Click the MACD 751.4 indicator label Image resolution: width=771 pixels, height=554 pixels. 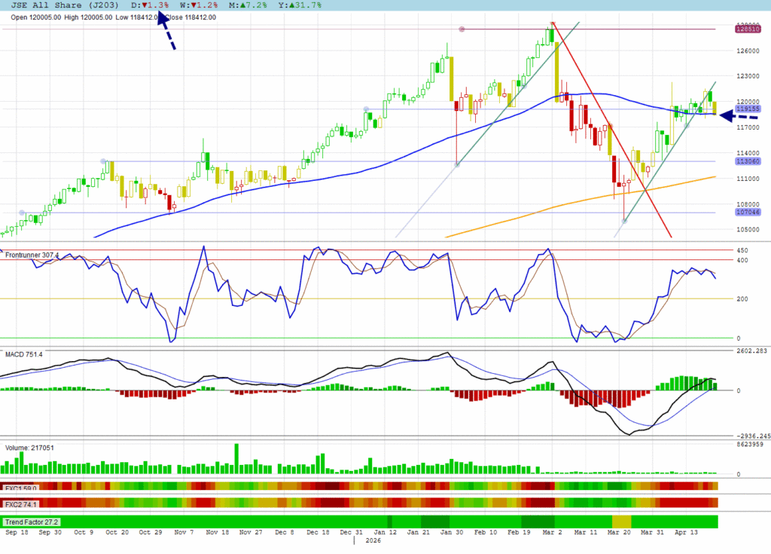click(23, 354)
